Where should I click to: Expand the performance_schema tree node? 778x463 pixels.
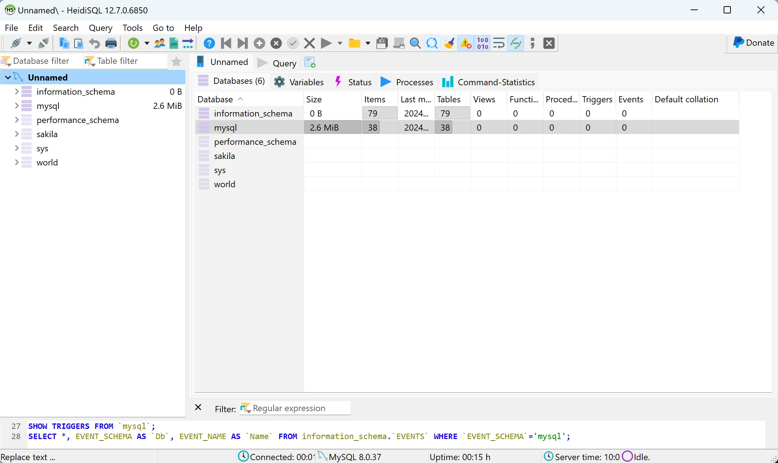[x=16, y=120]
